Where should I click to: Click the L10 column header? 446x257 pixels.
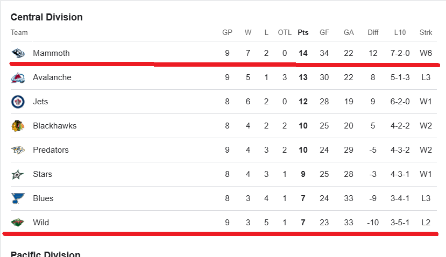(400, 32)
